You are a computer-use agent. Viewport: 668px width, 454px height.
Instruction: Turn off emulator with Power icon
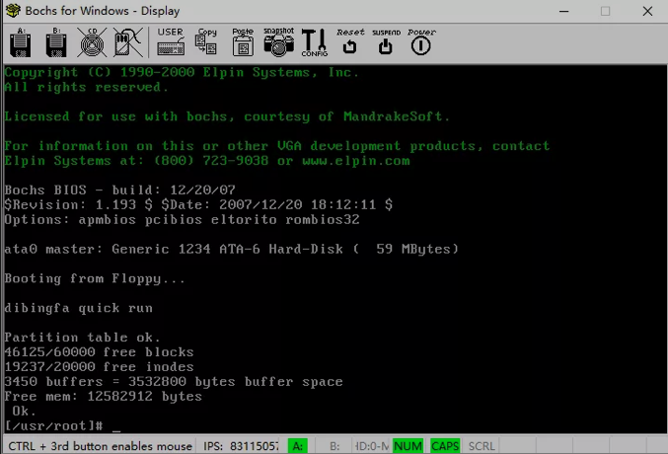pos(421,41)
